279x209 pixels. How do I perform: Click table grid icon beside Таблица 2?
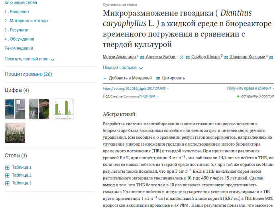point(7,175)
